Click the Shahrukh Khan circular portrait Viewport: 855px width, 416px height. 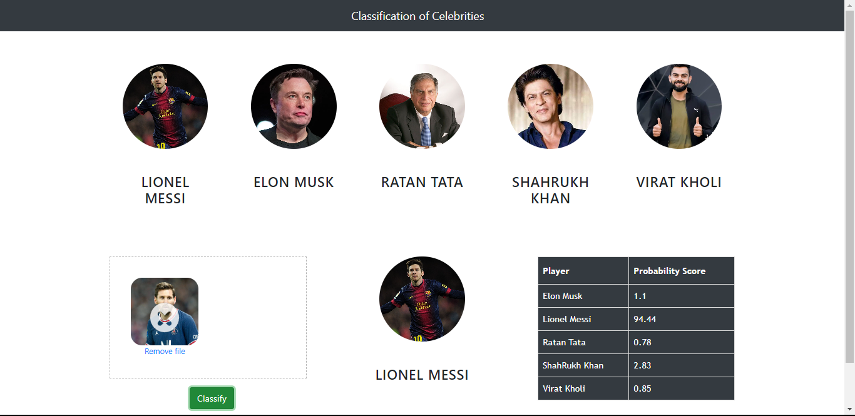pyautogui.click(x=550, y=106)
